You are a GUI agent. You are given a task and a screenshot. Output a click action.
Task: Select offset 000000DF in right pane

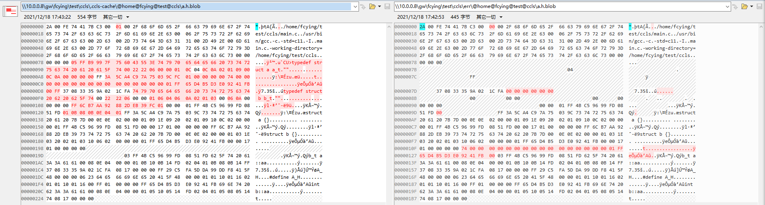[406, 134]
